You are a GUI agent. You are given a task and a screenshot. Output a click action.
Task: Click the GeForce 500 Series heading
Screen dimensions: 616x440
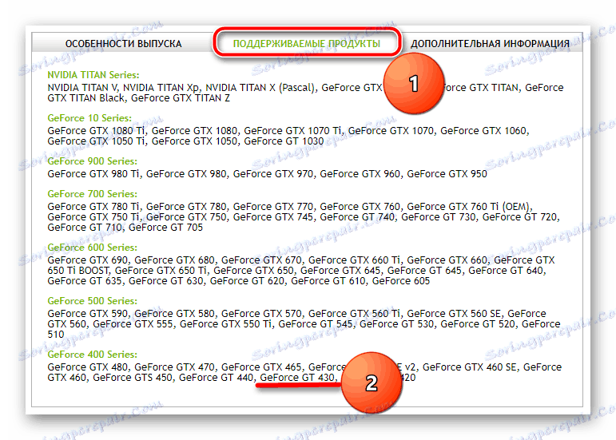coord(92,301)
